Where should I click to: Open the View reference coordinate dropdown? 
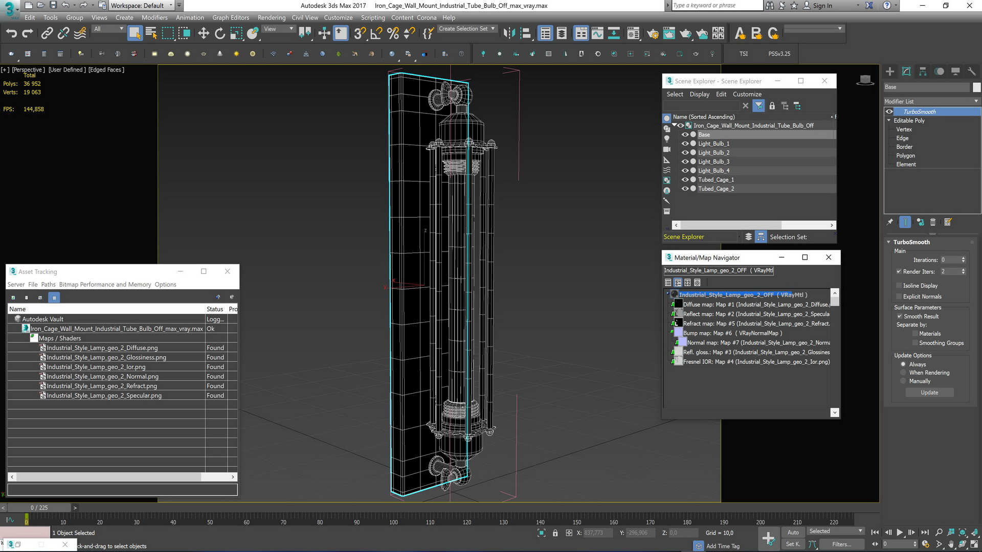[x=278, y=29]
